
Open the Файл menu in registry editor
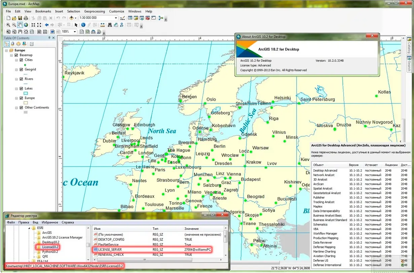tap(11, 222)
